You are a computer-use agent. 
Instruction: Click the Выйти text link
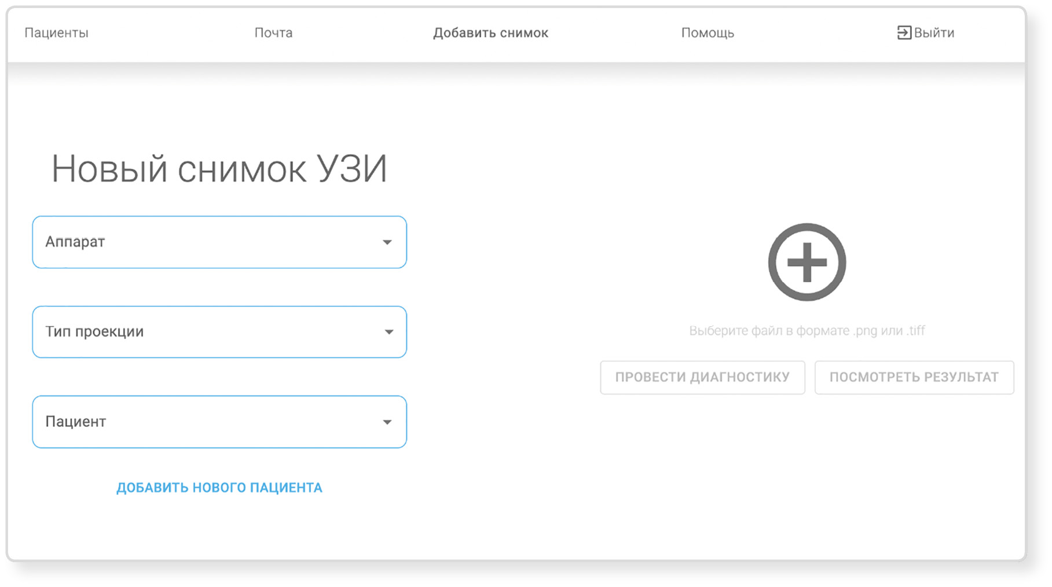[934, 33]
